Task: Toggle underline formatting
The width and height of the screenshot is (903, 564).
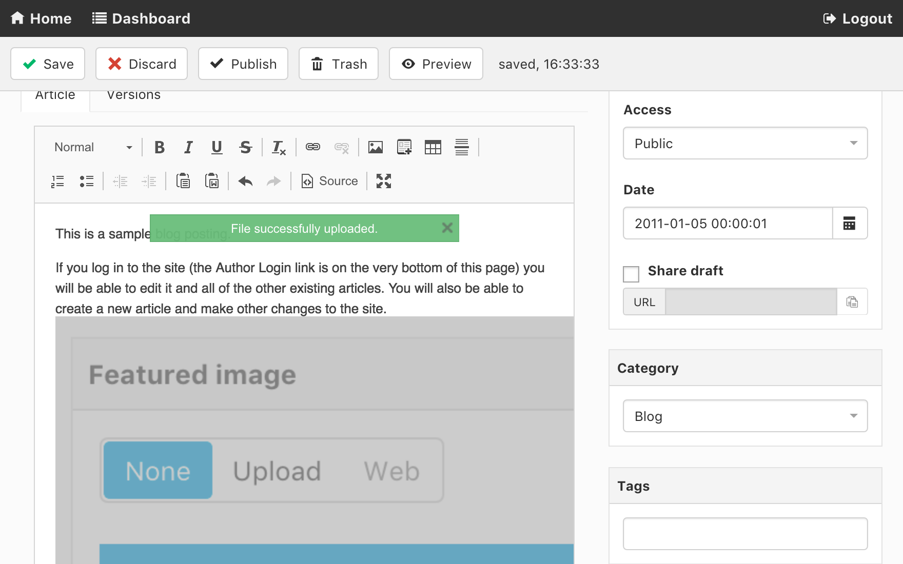Action: [217, 148]
